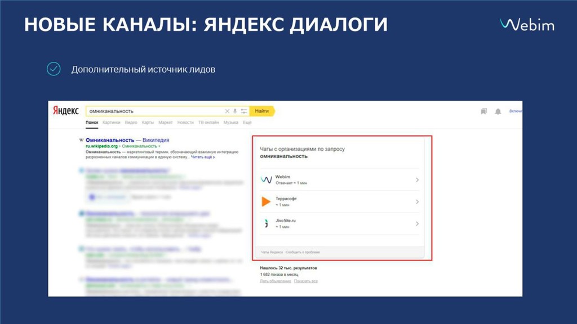Open the Омниканальность — Википедия result
577x324 pixels.
127,140
